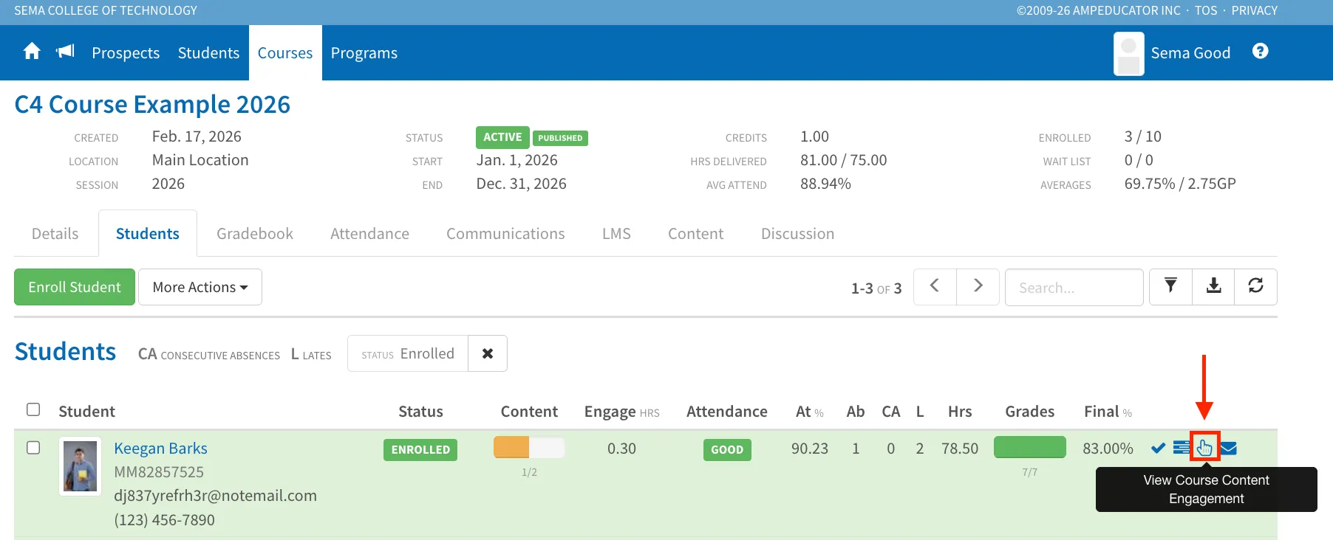
Task: Click the Sema Good user name
Action: 1190,53
